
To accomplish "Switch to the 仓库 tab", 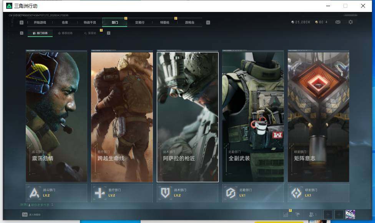I will (x=65, y=22).
